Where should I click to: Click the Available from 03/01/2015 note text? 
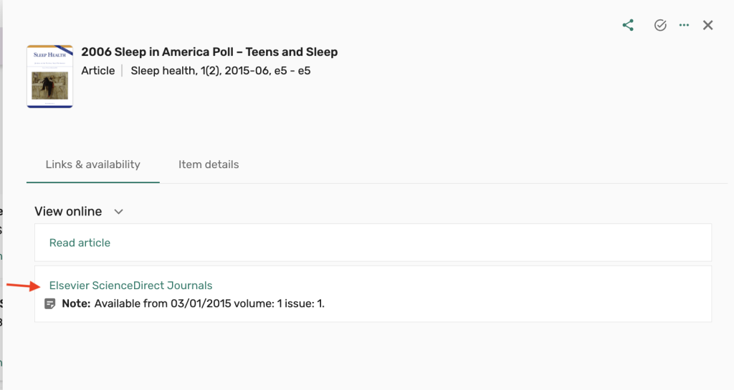coord(209,303)
